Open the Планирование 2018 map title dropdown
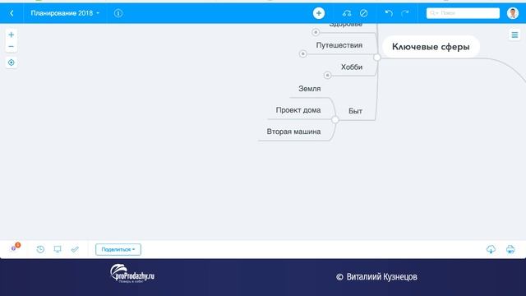The height and width of the screenshot is (296, 526). (x=65, y=13)
